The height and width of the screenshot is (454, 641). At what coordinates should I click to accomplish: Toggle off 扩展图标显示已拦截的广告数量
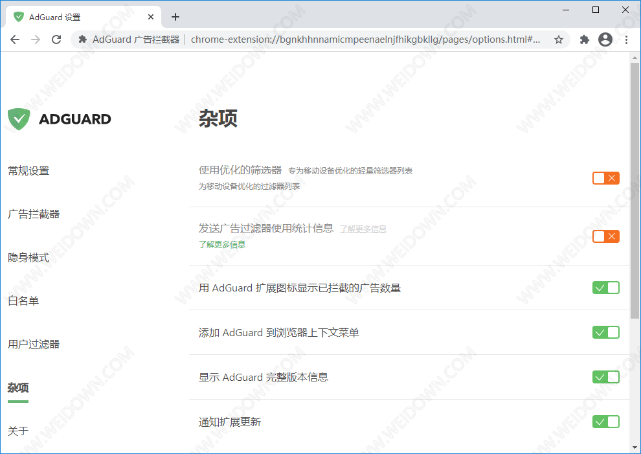[606, 288]
